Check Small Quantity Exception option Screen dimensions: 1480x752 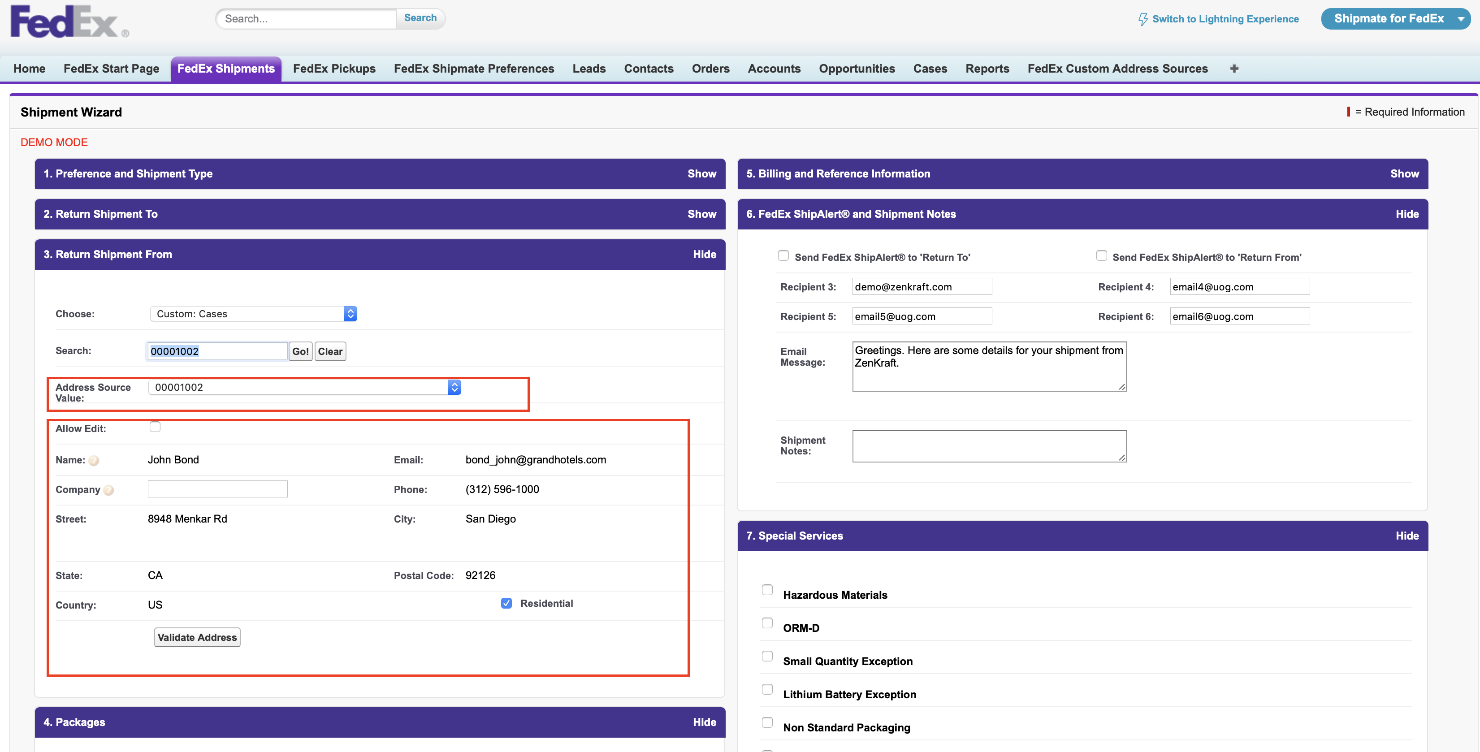768,657
